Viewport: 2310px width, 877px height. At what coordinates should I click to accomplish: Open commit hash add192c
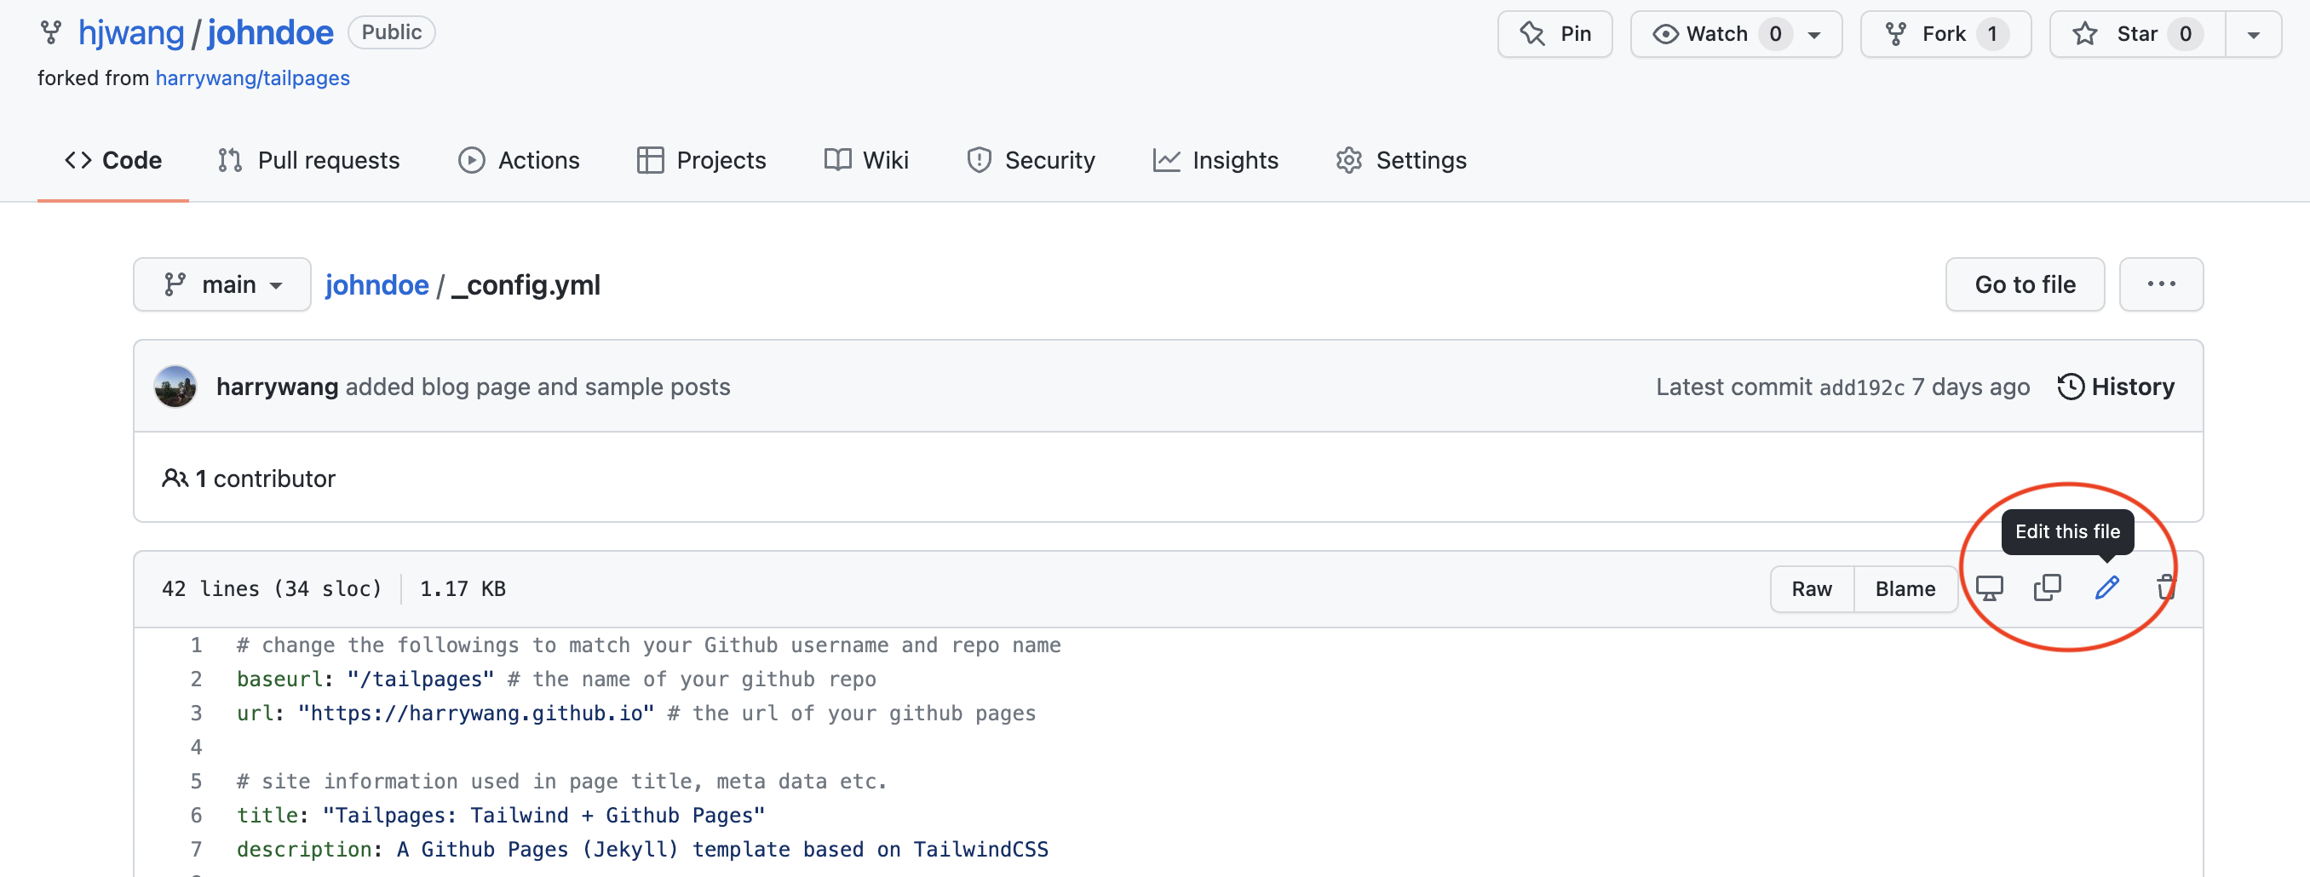[1862, 387]
